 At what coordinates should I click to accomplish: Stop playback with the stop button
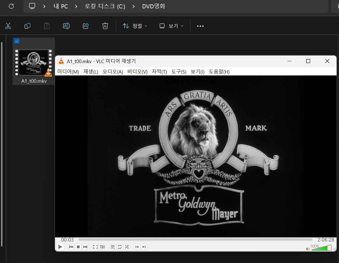(78, 247)
